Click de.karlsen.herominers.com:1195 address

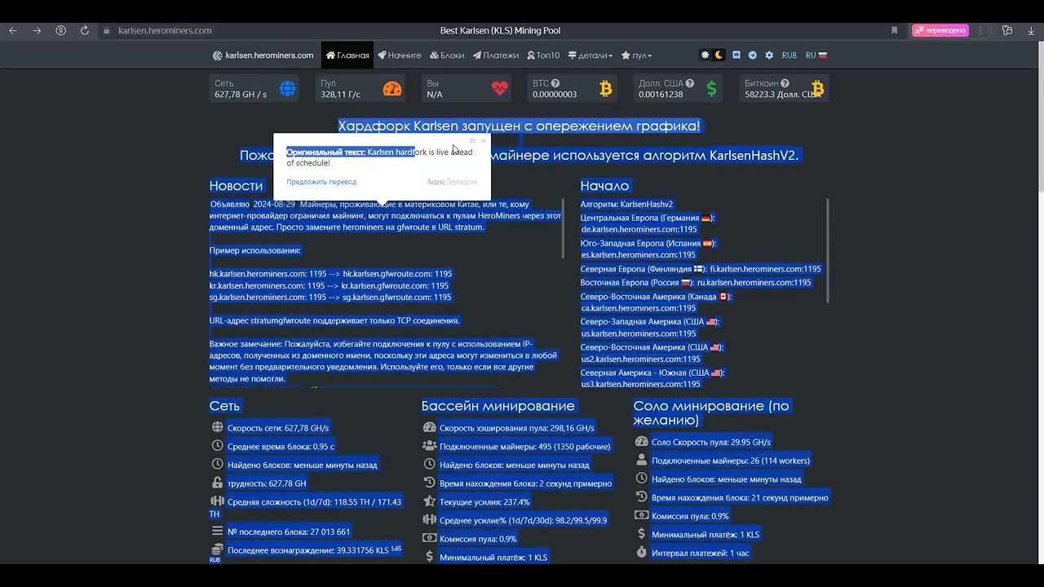pos(639,229)
